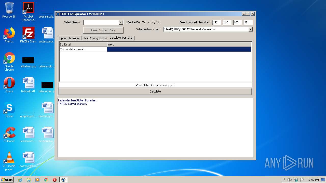Screen dimensions: 326x183
Task: Close the PNIO Configurator window
Action: (253, 14)
